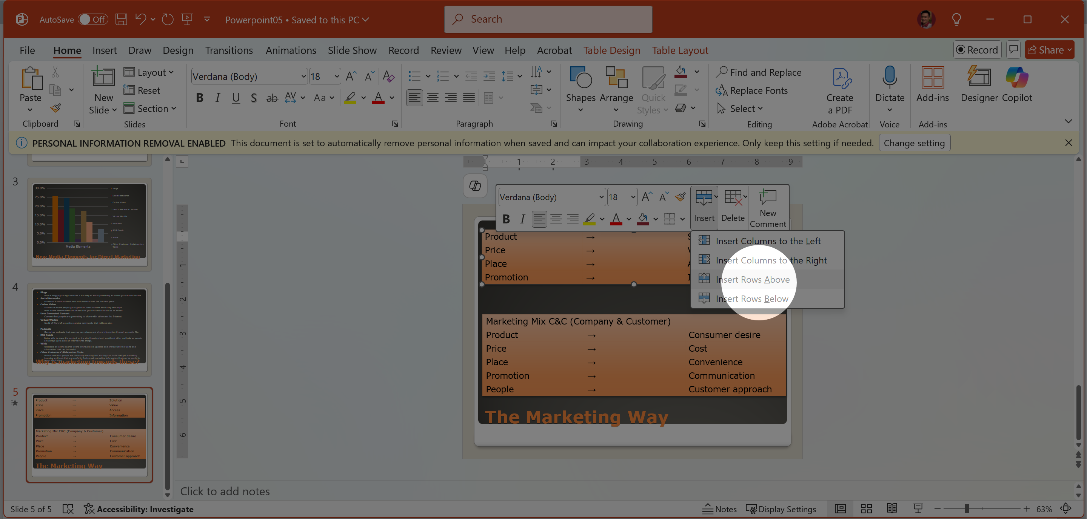The height and width of the screenshot is (519, 1087).
Task: Click the Format Painter brush in Clipboard group
Action: tap(56, 108)
